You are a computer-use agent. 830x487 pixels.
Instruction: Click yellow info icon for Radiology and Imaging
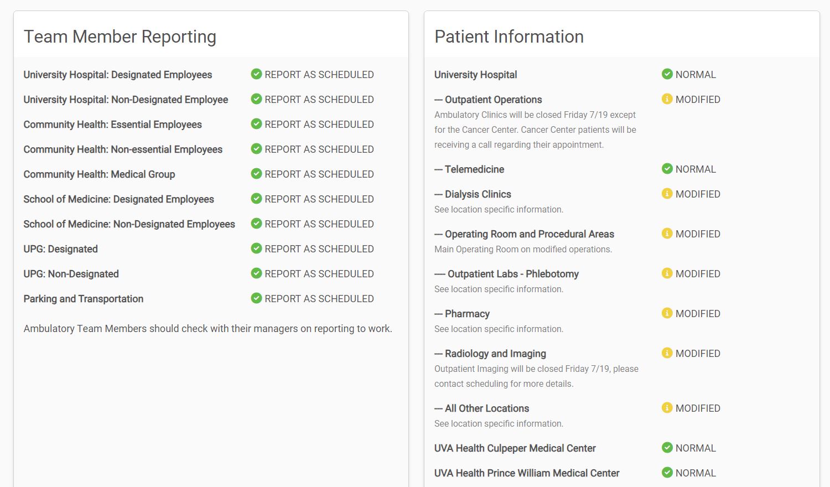pos(667,353)
